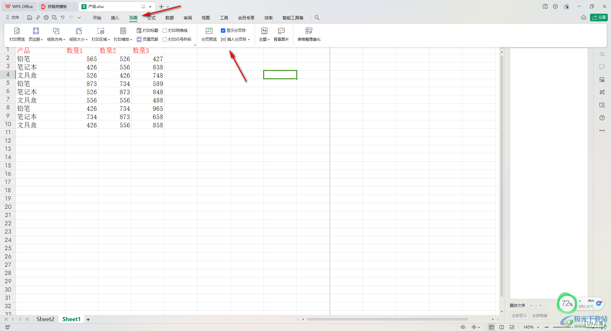Open the File (文件) menu

pos(13,18)
